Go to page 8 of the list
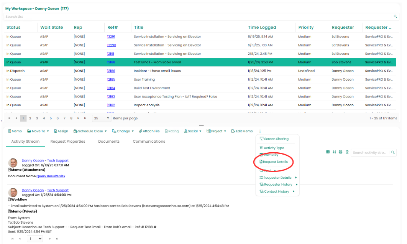407x244 pixels. point(71,118)
